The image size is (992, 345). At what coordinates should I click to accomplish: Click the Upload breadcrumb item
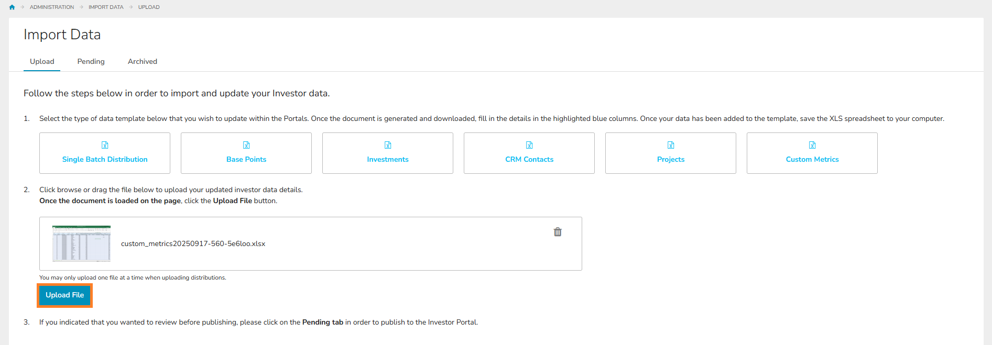[149, 7]
